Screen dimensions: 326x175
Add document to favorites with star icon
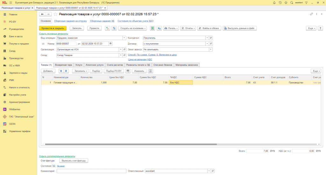point(56,14)
